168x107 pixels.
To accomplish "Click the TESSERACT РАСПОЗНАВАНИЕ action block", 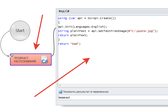I will (x=31, y=60).
